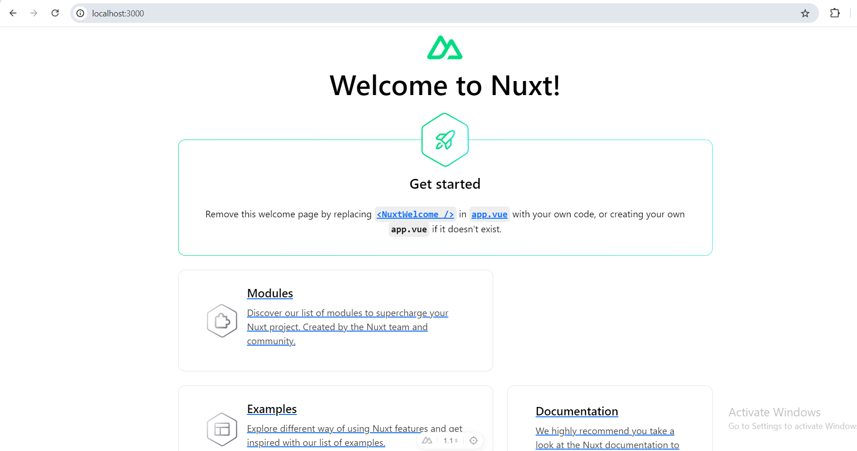Select the puzzle-piece icon beside Modules
The height and width of the screenshot is (451, 857).
(222, 320)
